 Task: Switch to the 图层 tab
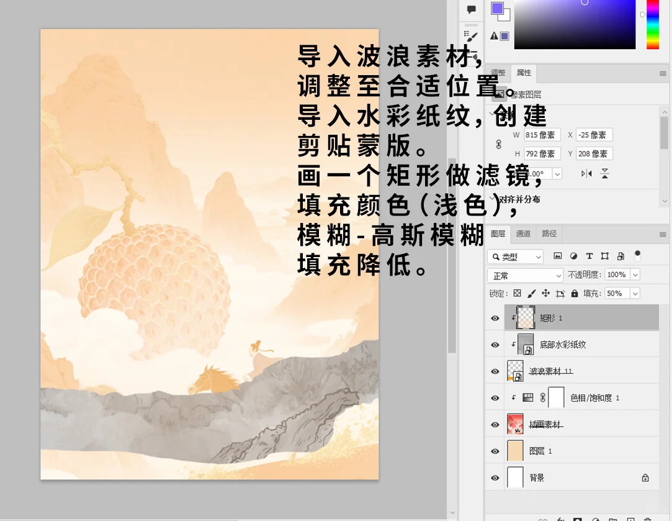tap(498, 233)
